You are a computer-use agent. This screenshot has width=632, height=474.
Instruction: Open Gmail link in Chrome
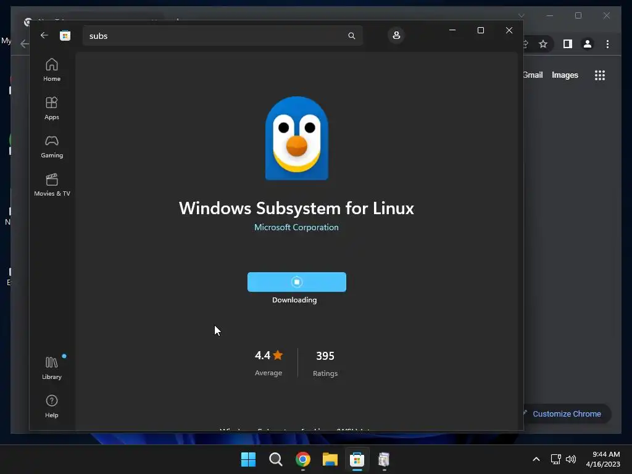pyautogui.click(x=533, y=75)
